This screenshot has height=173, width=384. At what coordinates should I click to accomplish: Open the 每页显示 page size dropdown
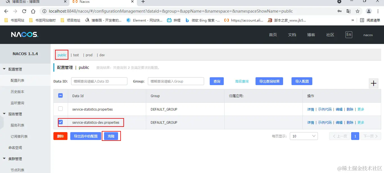click(x=304, y=136)
